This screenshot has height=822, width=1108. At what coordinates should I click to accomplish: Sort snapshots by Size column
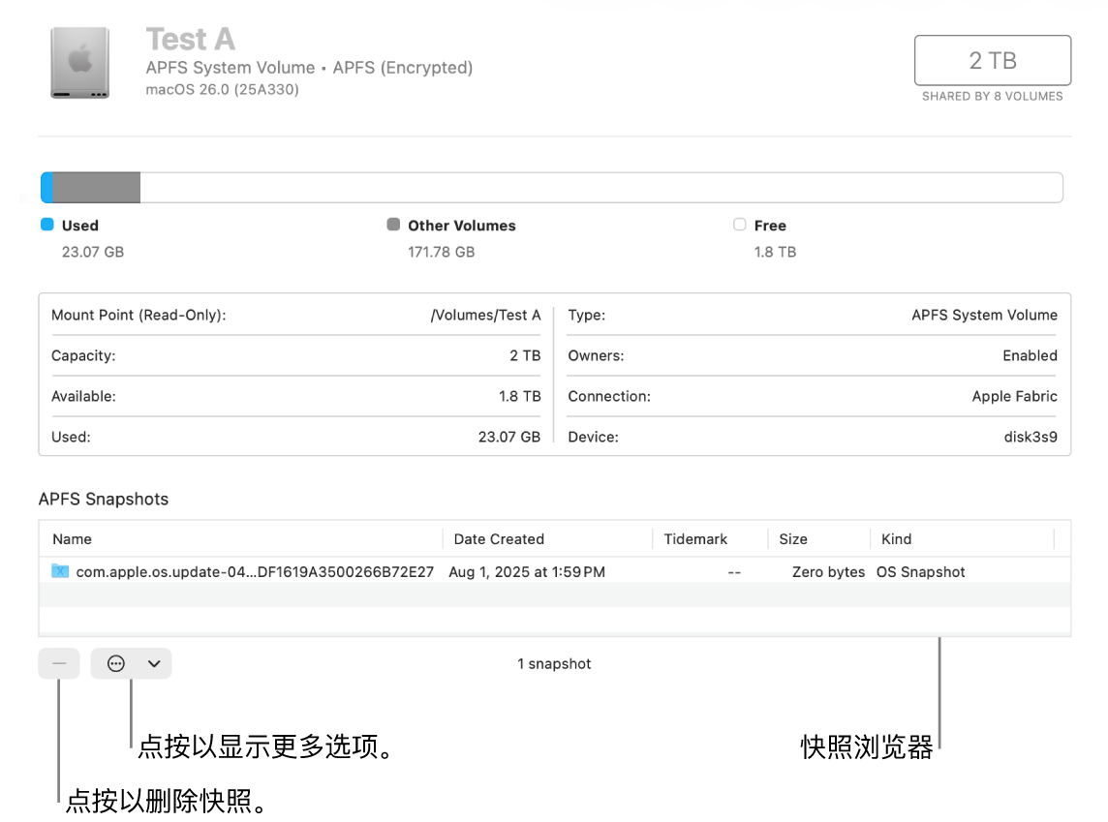pyautogui.click(x=792, y=539)
